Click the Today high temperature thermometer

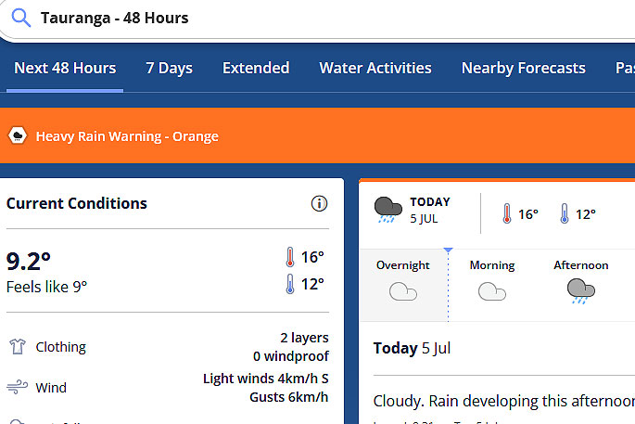click(x=507, y=213)
